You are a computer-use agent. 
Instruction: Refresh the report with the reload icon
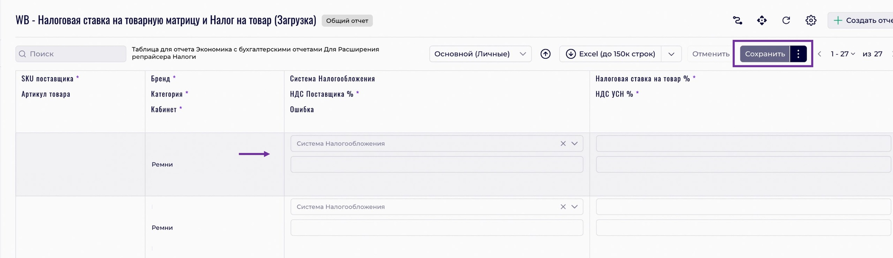[x=786, y=21]
